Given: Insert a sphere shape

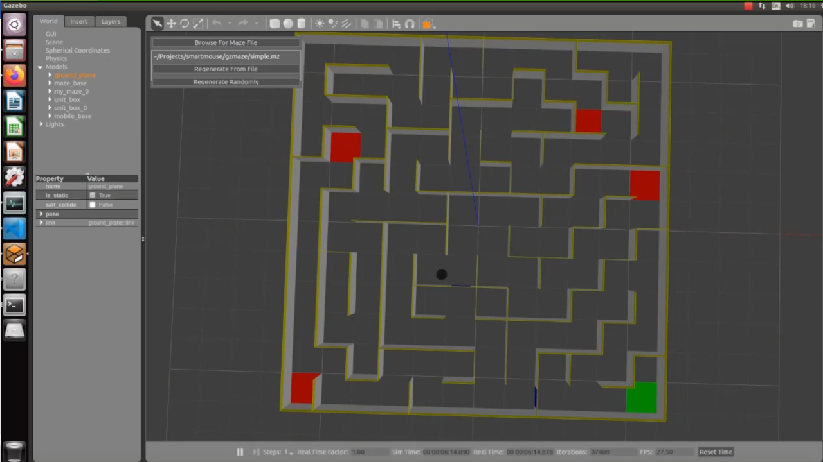Looking at the screenshot, I should [288, 24].
